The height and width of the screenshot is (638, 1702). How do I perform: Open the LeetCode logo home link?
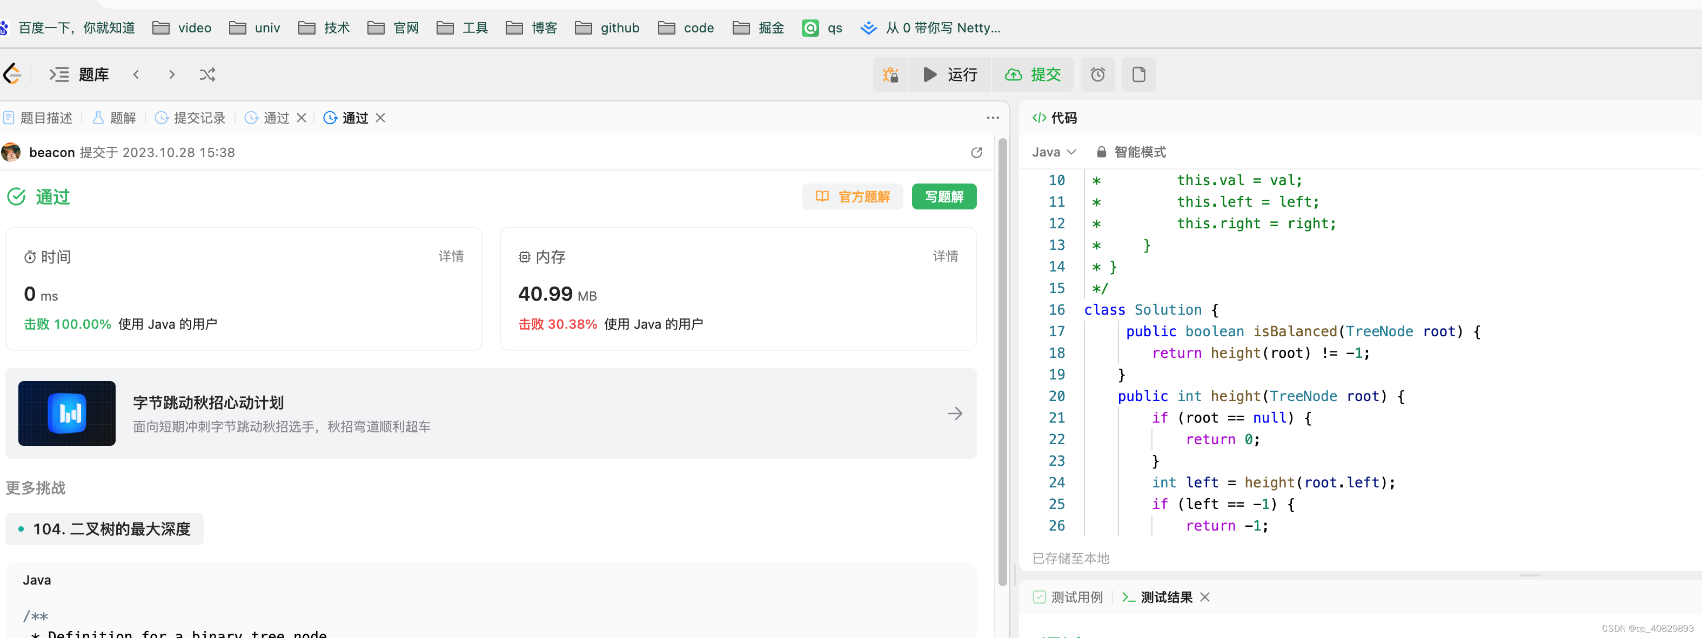pyautogui.click(x=12, y=74)
